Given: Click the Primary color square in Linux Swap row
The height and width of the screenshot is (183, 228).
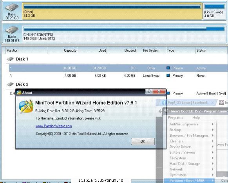Looking at the screenshot, I should [x=168, y=75].
